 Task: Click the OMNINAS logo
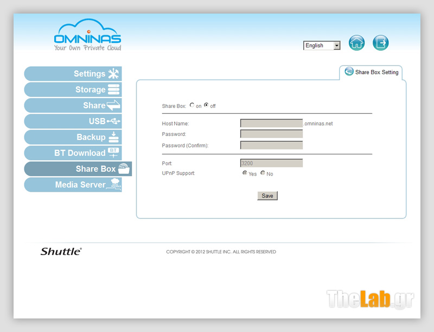point(87,36)
